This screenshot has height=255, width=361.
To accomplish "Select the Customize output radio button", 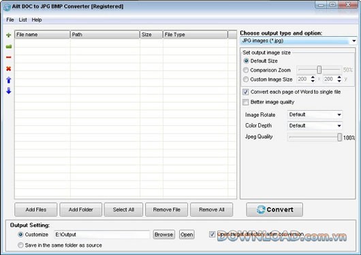I will coord(20,235).
